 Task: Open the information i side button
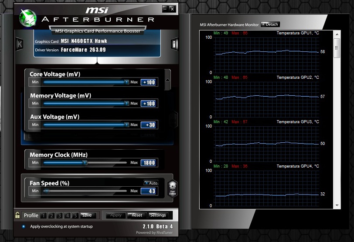point(174,44)
